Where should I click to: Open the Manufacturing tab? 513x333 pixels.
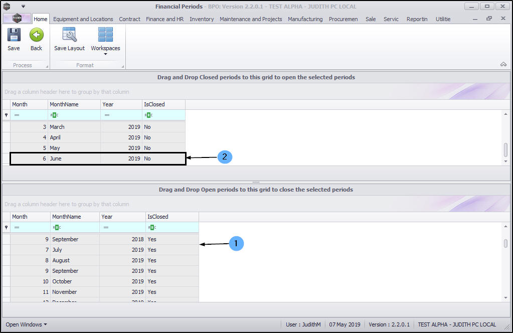click(305, 19)
